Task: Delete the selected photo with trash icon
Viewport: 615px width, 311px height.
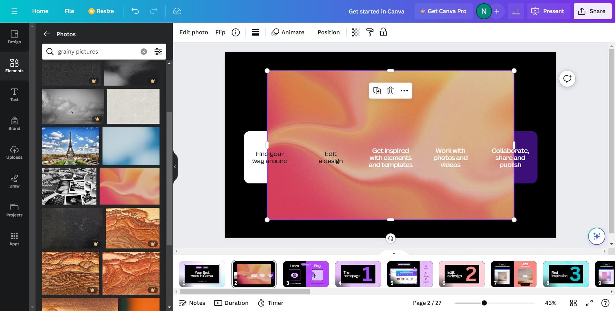Action: click(x=390, y=91)
